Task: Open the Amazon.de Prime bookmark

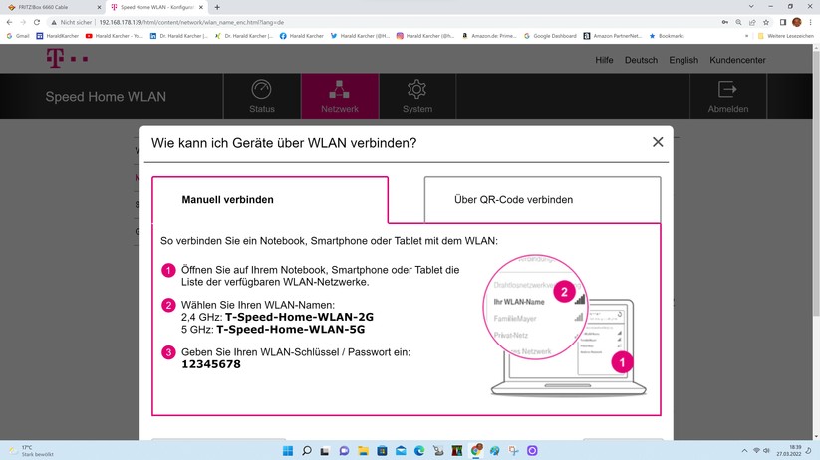Action: coord(489,36)
